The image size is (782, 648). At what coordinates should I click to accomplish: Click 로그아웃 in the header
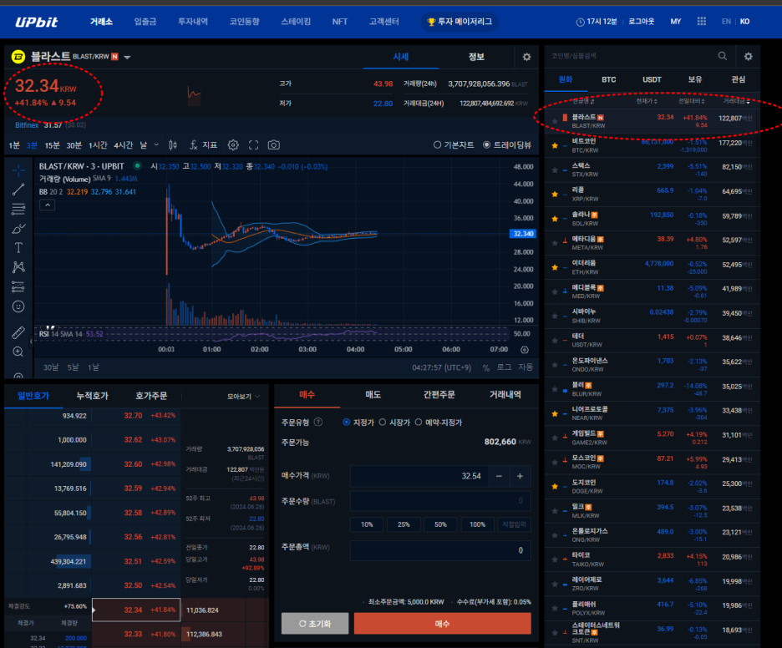pyautogui.click(x=641, y=22)
